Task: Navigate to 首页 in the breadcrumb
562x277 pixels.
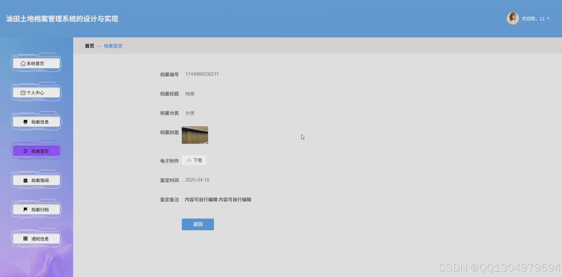Action: (x=89, y=46)
